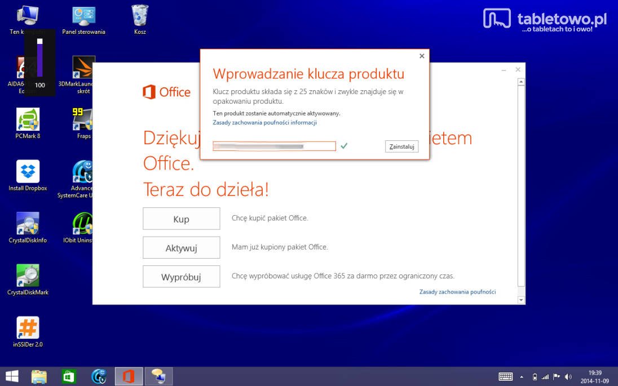The height and width of the screenshot is (386, 618).
Task: Click the volume slider handle at 100
Action: pos(40,41)
